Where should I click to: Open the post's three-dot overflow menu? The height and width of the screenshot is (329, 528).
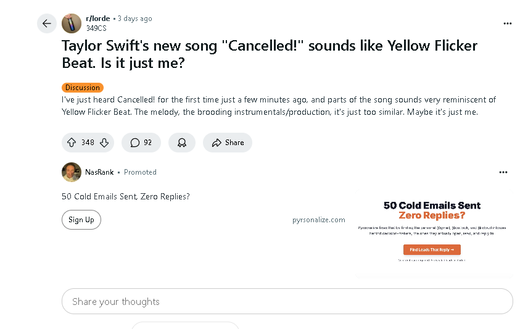[x=508, y=23]
